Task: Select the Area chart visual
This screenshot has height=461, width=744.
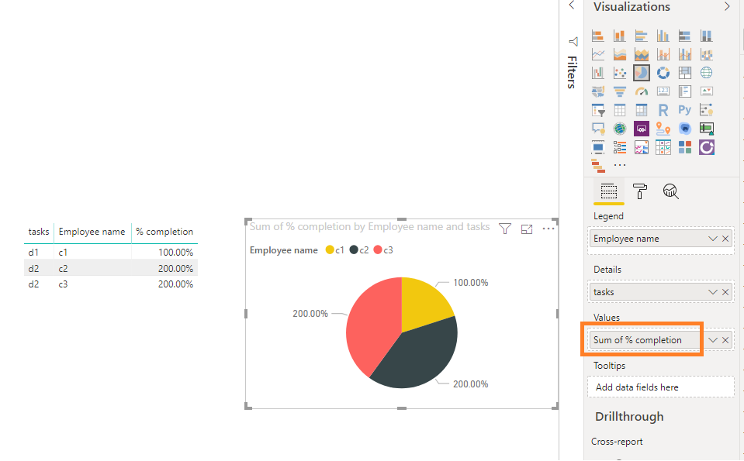Action: (619, 54)
